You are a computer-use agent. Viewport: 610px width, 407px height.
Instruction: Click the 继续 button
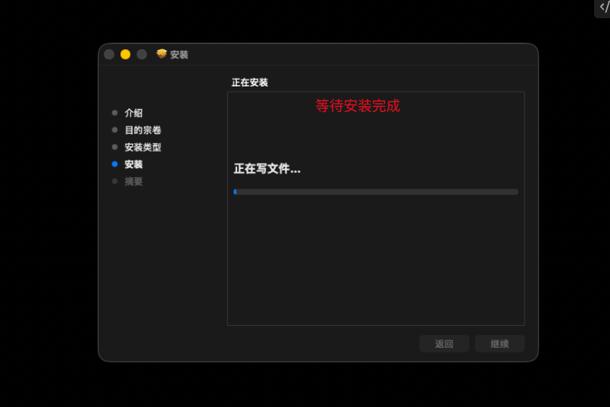[499, 344]
